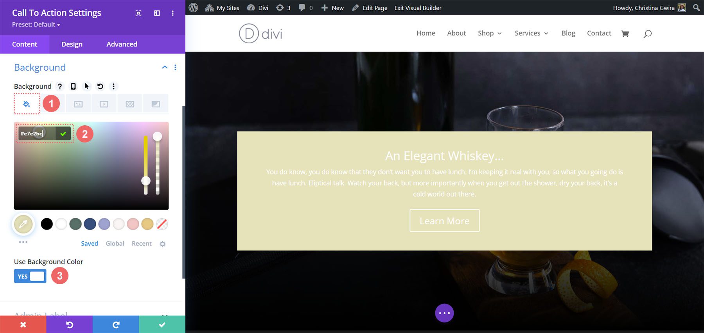
Task: Click Exit Visual Builder link
Action: (418, 8)
